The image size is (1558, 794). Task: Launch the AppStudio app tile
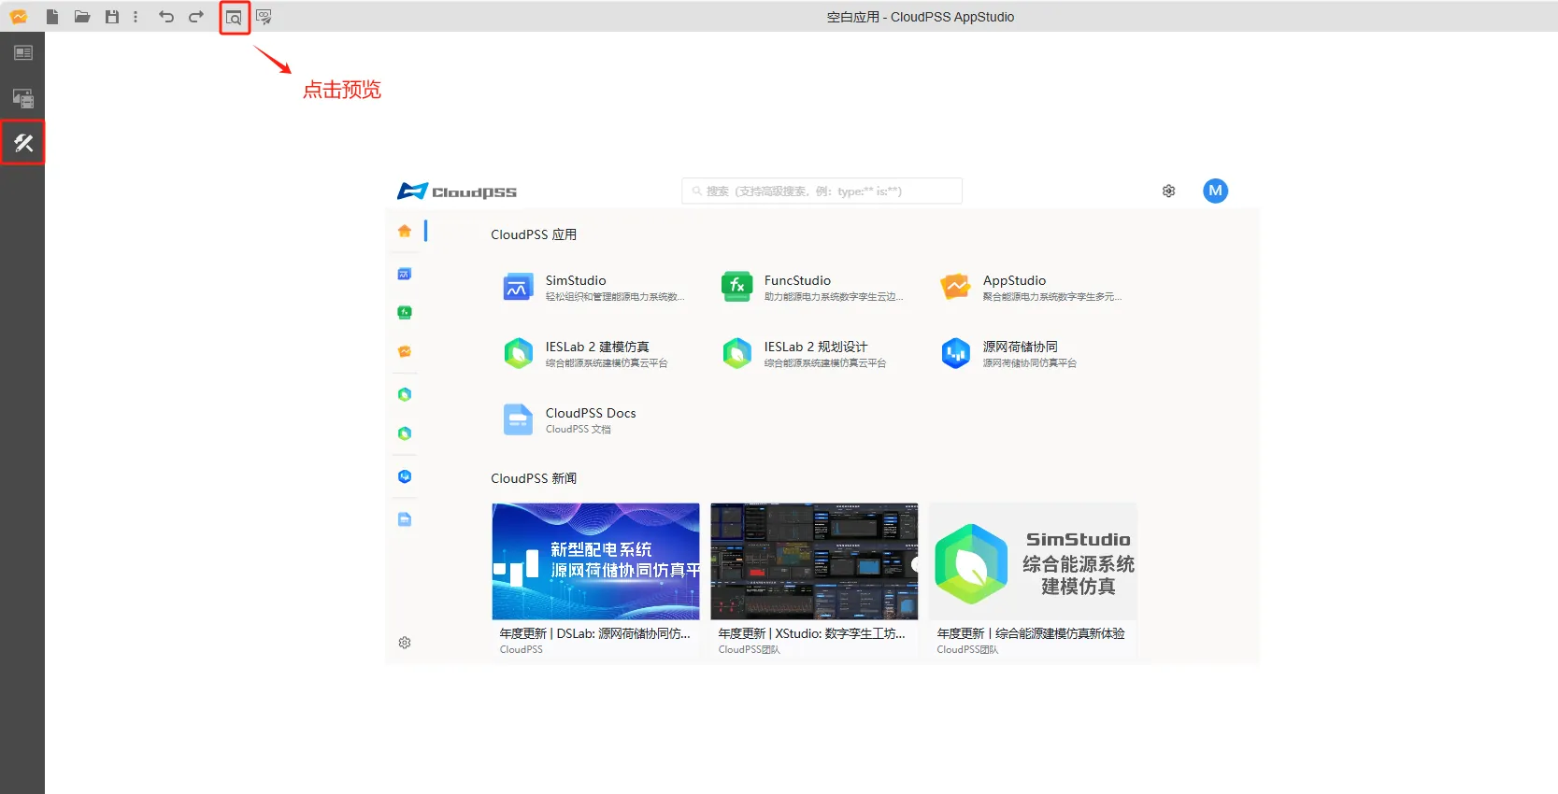1032,287
